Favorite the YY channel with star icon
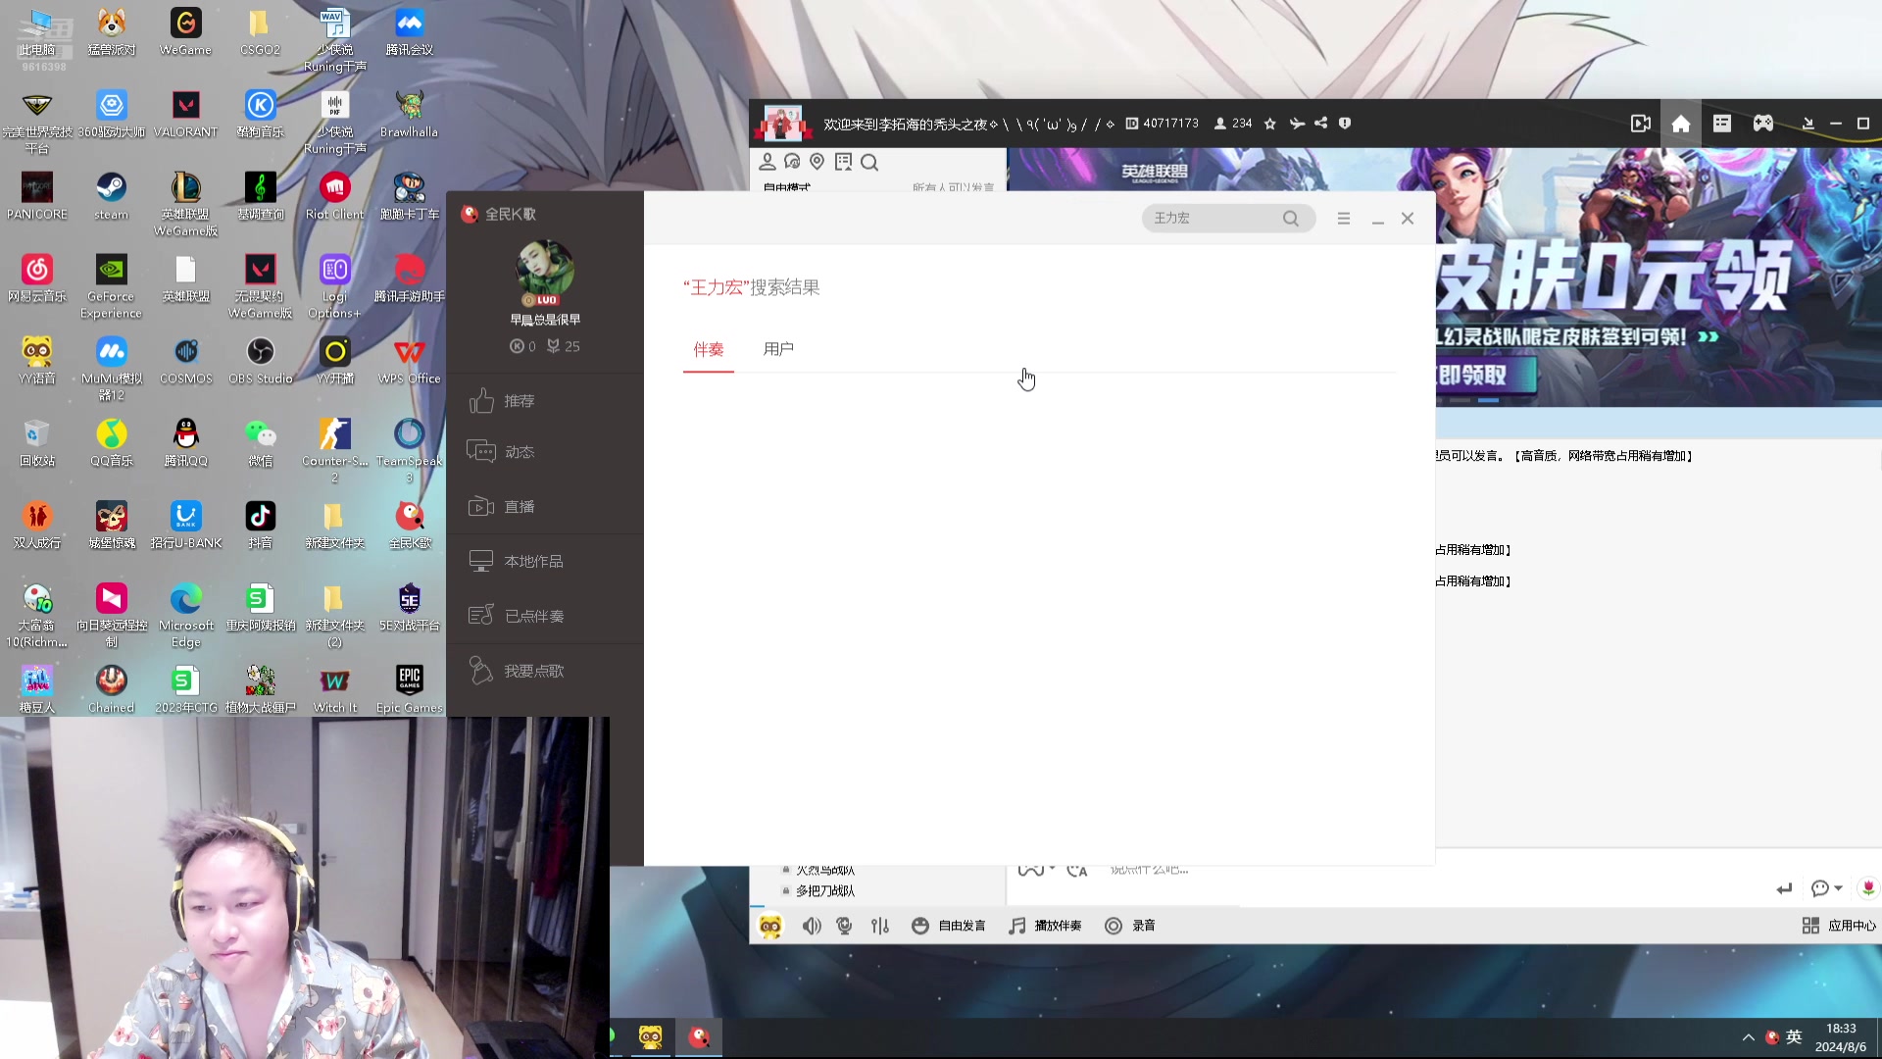The width and height of the screenshot is (1882, 1059). (x=1270, y=124)
